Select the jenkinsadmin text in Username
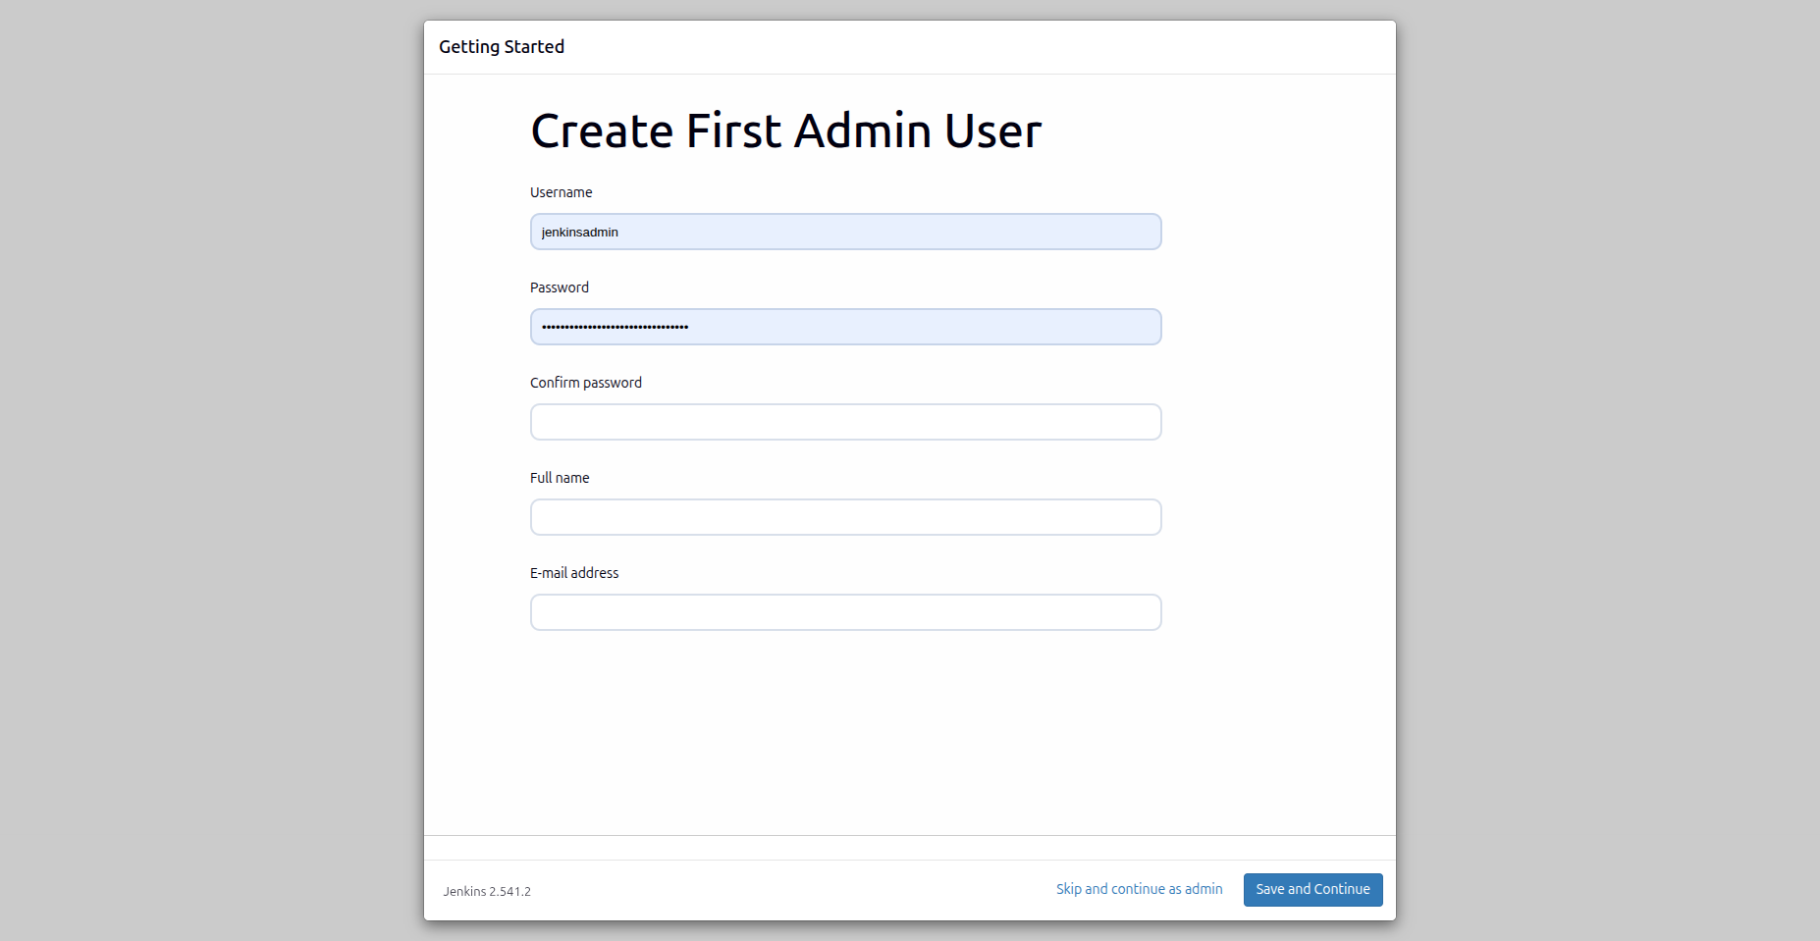Image resolution: width=1820 pixels, height=941 pixels. coord(579,232)
